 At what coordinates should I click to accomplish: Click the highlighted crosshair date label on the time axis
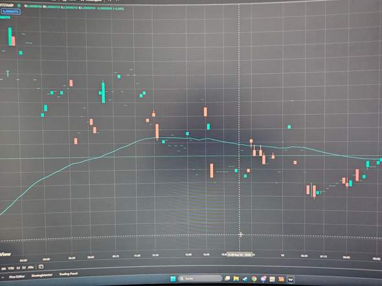pyautogui.click(x=240, y=254)
